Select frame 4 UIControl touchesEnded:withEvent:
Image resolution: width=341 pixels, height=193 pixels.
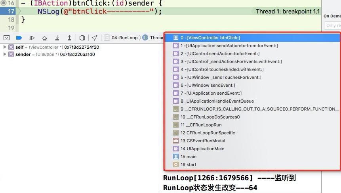coord(252,69)
